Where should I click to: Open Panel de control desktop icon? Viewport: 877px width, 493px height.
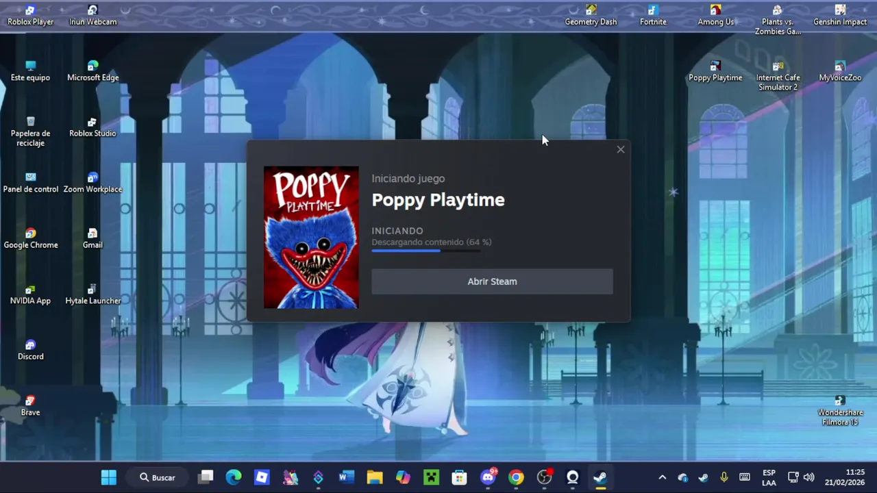tap(30, 183)
